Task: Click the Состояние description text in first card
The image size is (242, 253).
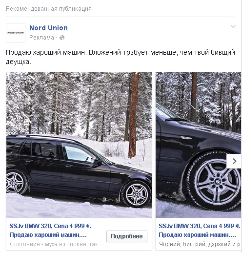Action: pos(57,244)
